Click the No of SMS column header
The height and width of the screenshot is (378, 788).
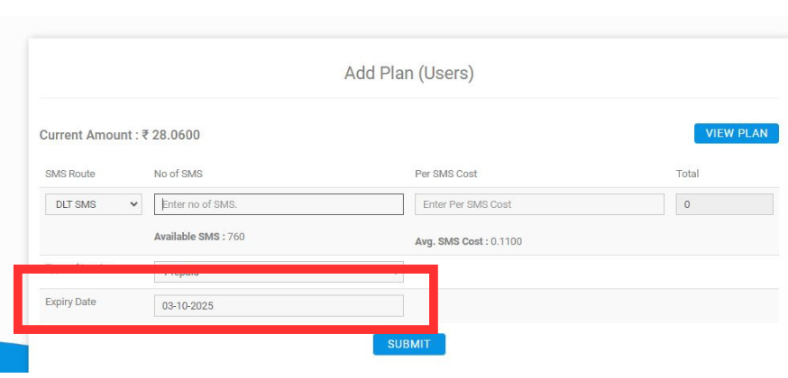177,174
